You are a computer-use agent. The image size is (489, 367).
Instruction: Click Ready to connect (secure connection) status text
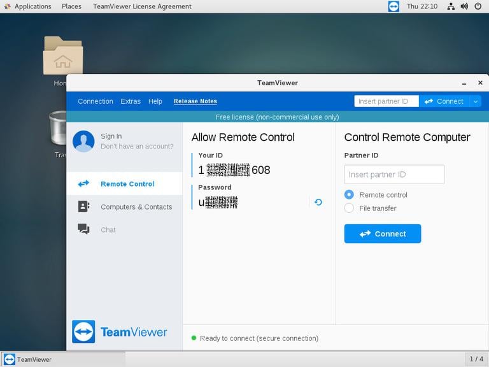tap(259, 338)
